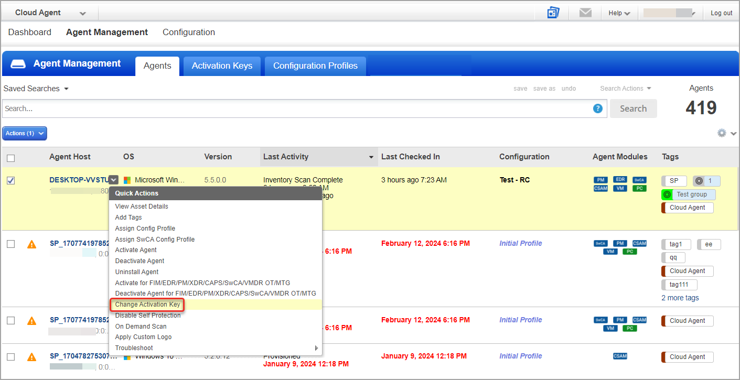The image size is (740, 380).
Task: Click the warning triangle icon in second row
Action: (31, 244)
